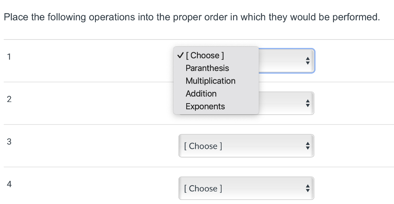This screenshot has height=204, width=394.
Task: Open the row 4 [ Choose ] dropdown
Action: tap(246, 188)
